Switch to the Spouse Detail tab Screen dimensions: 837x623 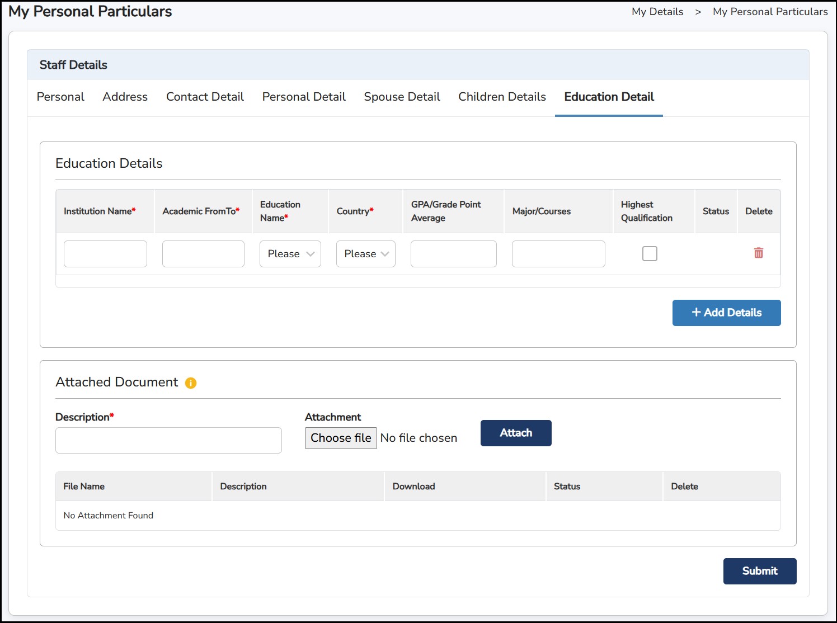[x=402, y=97]
